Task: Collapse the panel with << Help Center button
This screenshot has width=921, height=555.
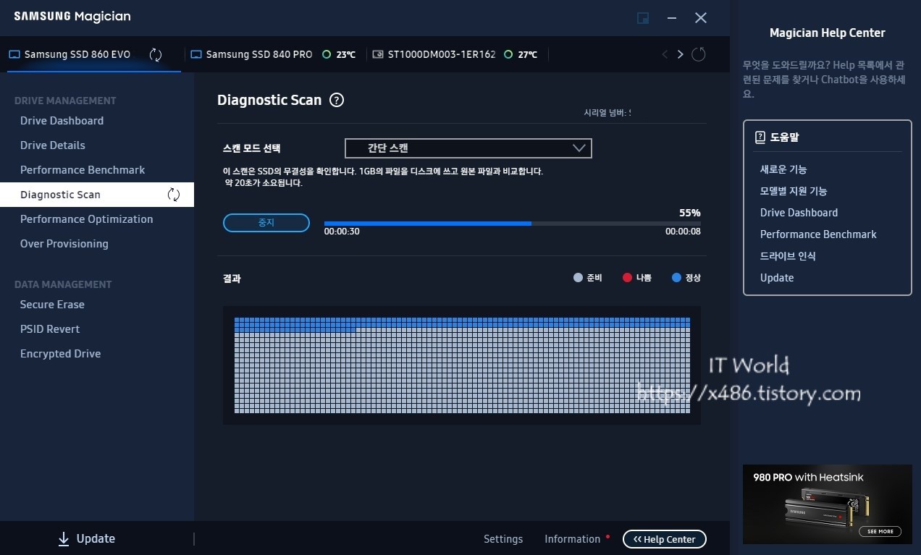Action: click(x=665, y=539)
